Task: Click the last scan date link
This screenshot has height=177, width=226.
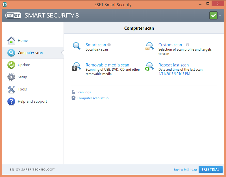Action: (174, 74)
